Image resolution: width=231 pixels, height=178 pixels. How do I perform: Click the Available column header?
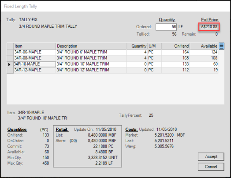[204, 46]
